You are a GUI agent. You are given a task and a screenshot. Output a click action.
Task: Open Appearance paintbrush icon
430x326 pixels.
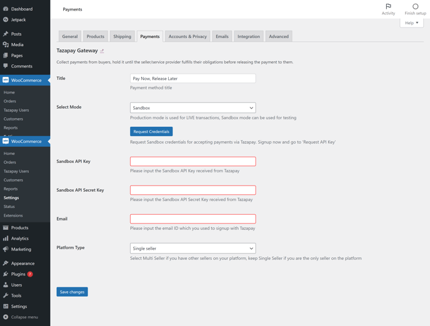click(6, 264)
